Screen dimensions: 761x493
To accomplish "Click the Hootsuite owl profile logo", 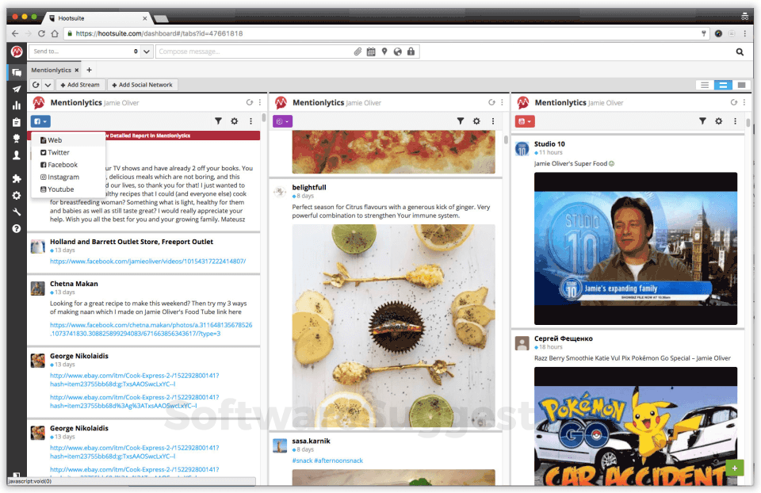I will pyautogui.click(x=17, y=51).
